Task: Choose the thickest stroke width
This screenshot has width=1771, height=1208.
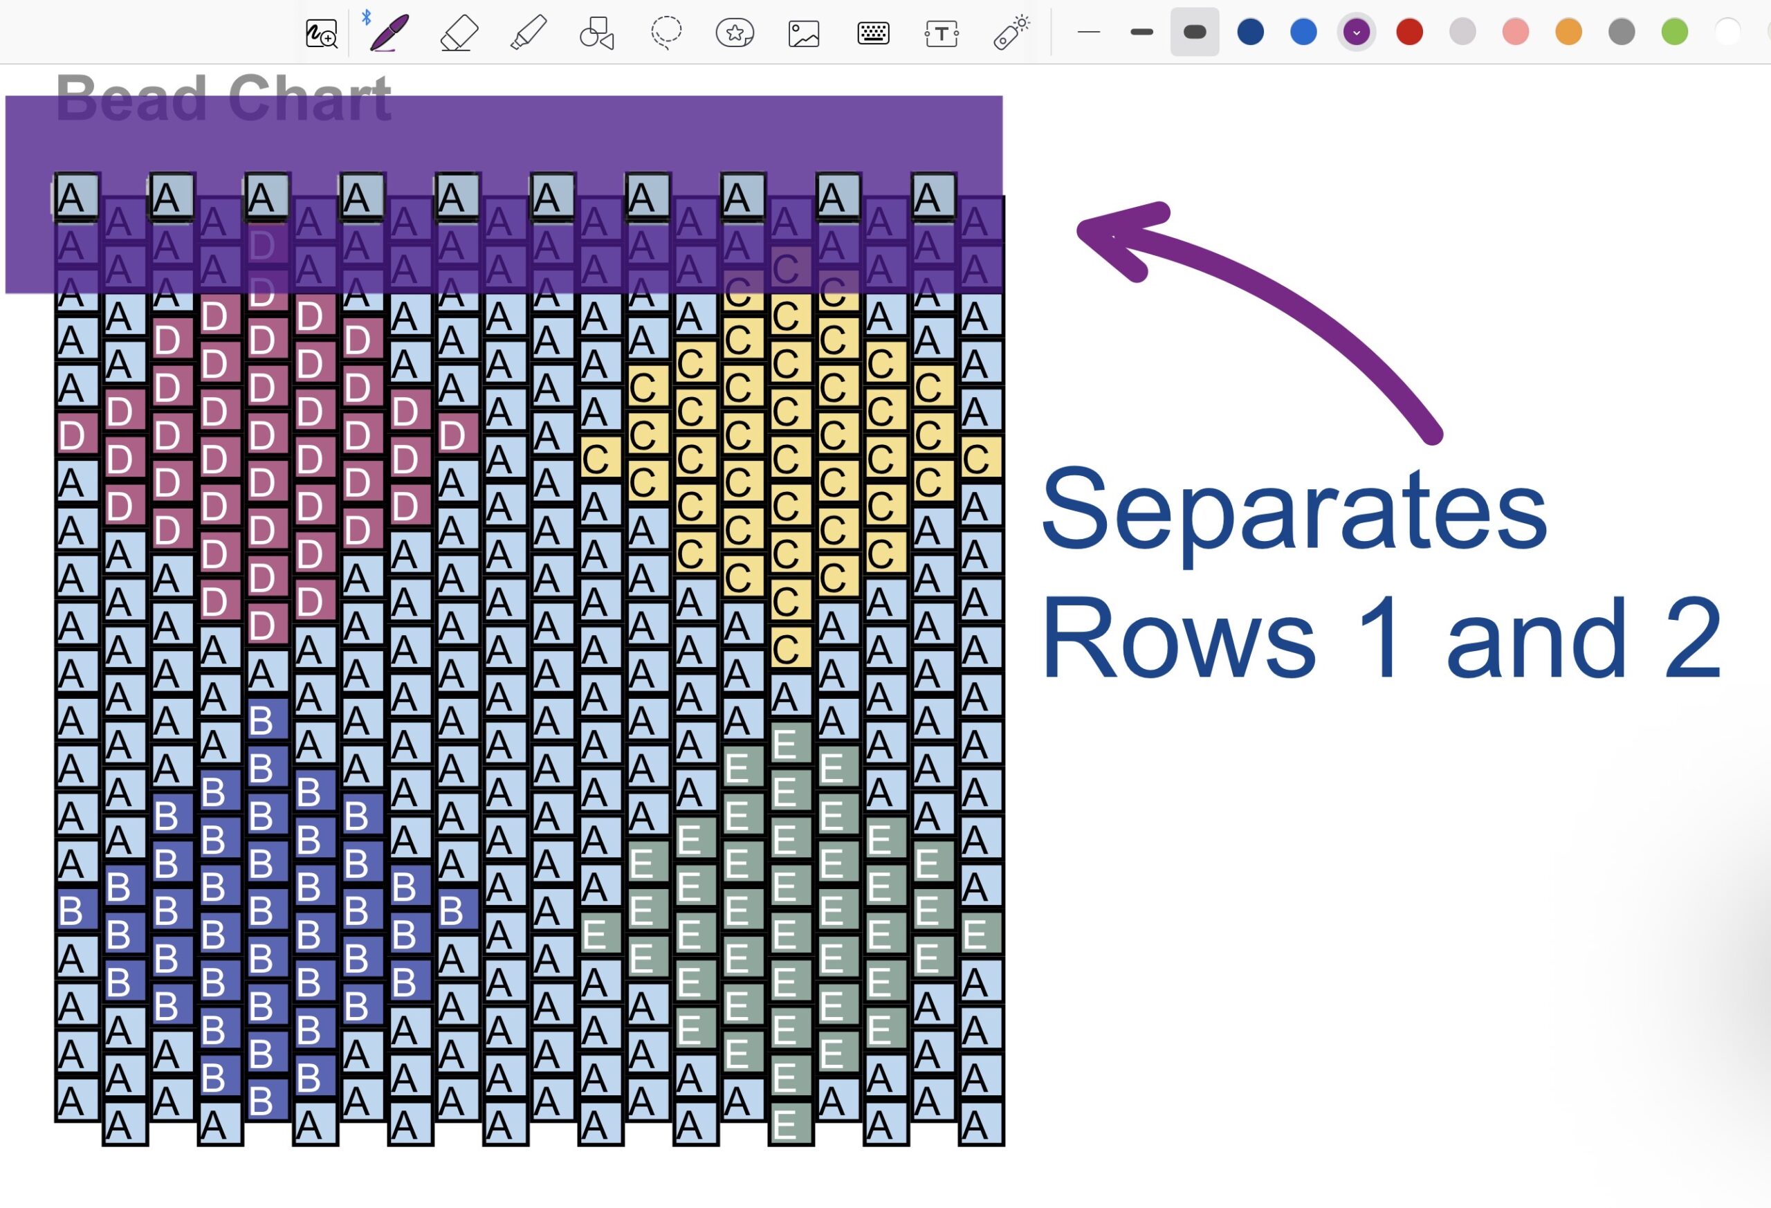Action: [1194, 32]
